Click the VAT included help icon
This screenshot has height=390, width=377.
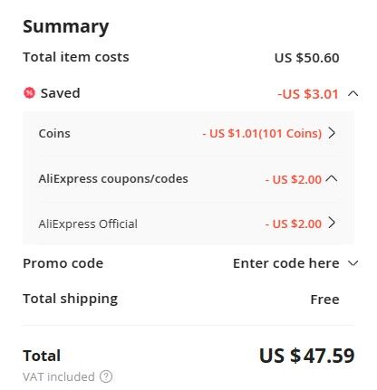106,376
